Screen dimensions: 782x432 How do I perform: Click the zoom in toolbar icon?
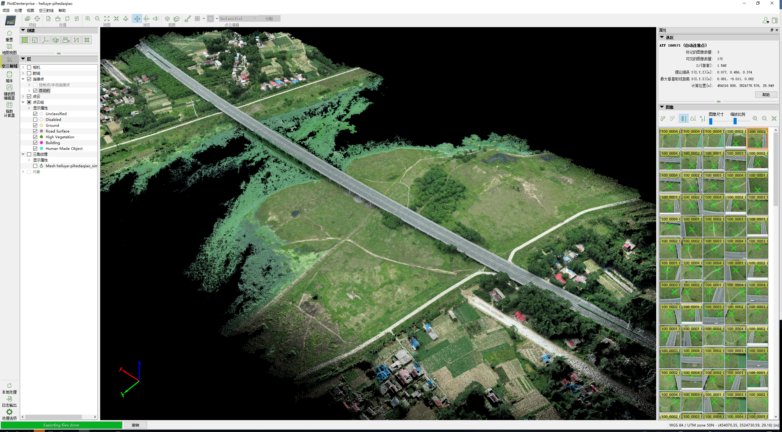point(88,19)
